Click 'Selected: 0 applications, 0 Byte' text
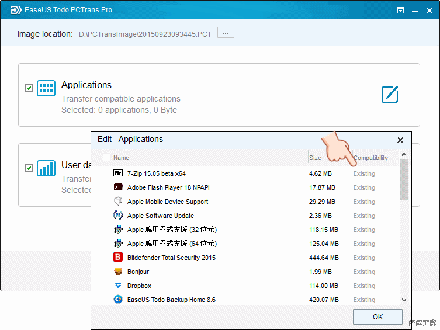The height and width of the screenshot is (330, 440). [x=119, y=110]
